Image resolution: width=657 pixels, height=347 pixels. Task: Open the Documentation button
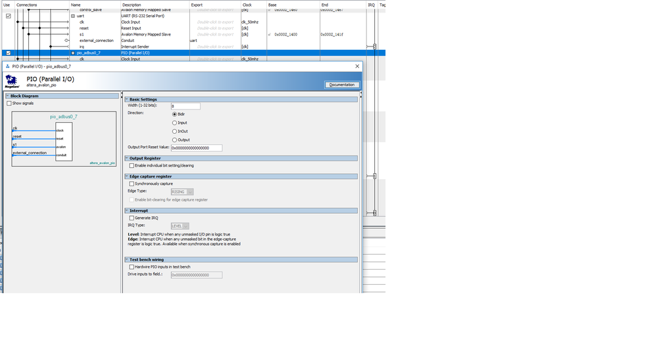click(342, 85)
